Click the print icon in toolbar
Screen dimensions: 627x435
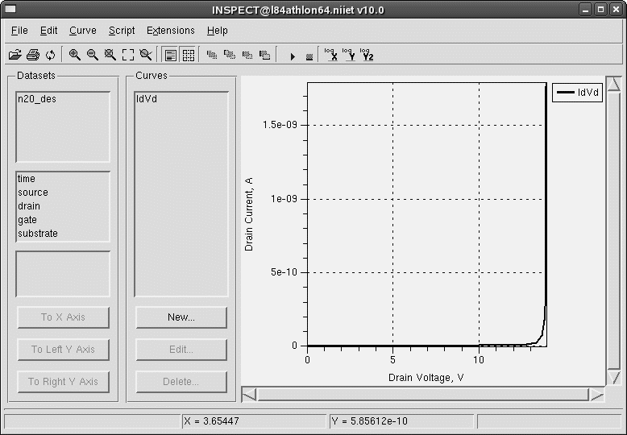coord(32,55)
